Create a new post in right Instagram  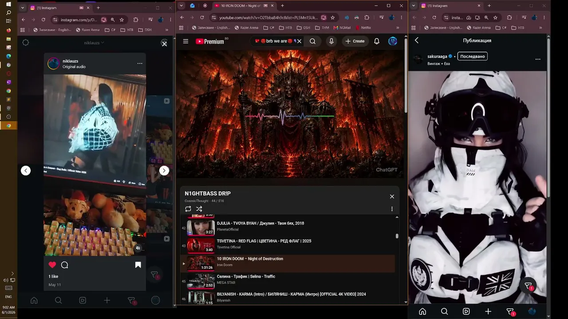click(488, 311)
